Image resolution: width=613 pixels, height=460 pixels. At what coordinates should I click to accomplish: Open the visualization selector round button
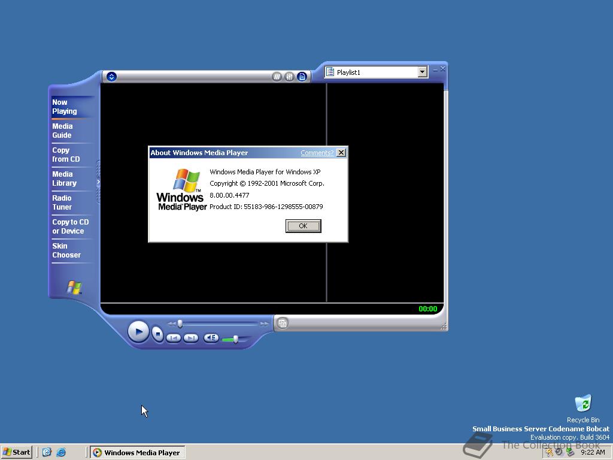(x=277, y=77)
